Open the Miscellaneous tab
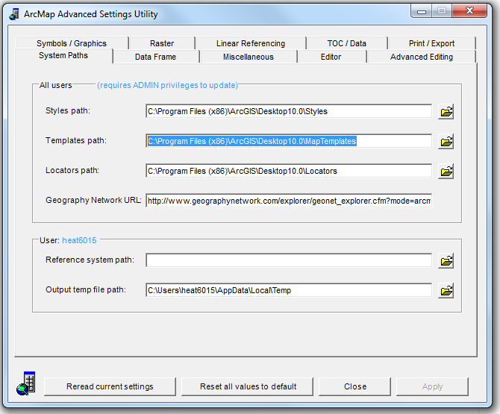 coord(248,57)
